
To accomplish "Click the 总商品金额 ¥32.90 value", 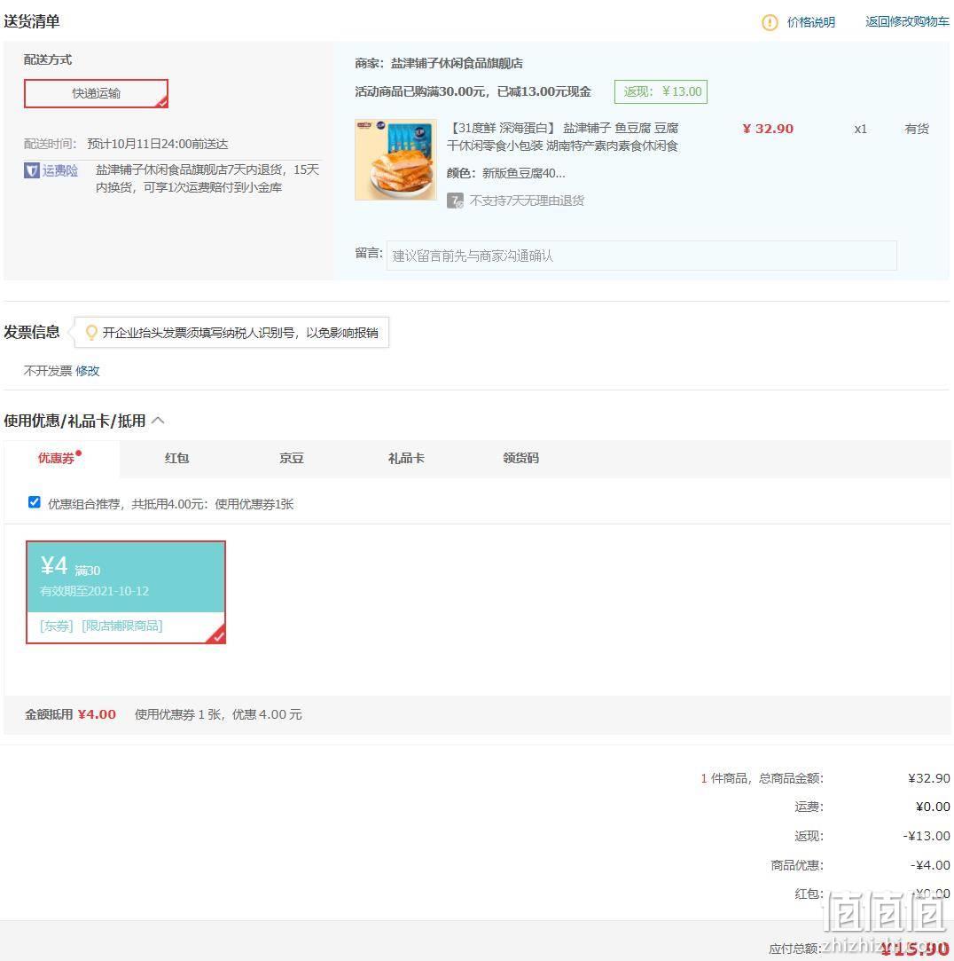I will (x=929, y=778).
